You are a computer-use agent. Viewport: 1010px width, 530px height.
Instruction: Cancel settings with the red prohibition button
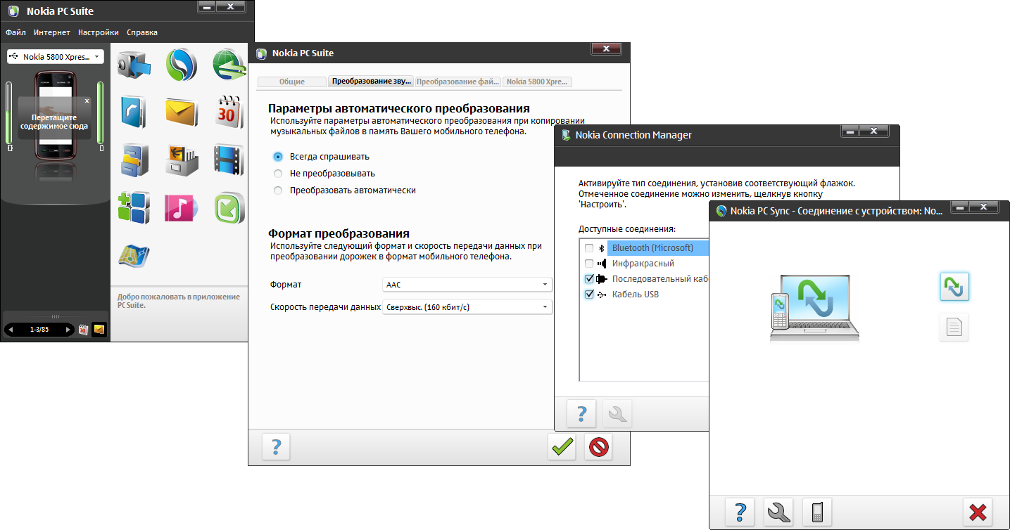(x=598, y=447)
